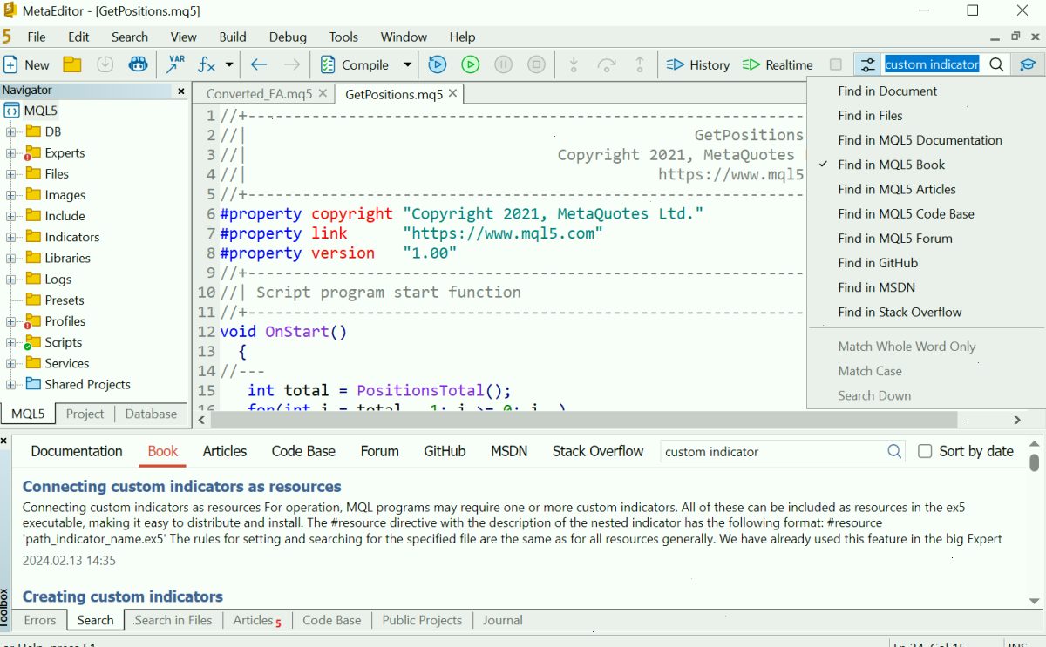Open the Compile dropdown arrow

tap(407, 64)
